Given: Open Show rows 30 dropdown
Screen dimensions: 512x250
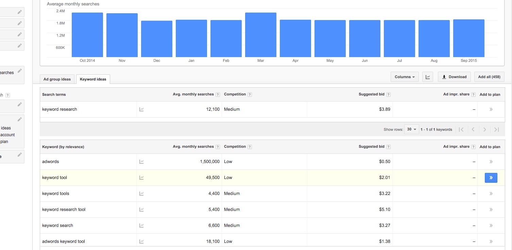Looking at the screenshot, I should pos(412,129).
